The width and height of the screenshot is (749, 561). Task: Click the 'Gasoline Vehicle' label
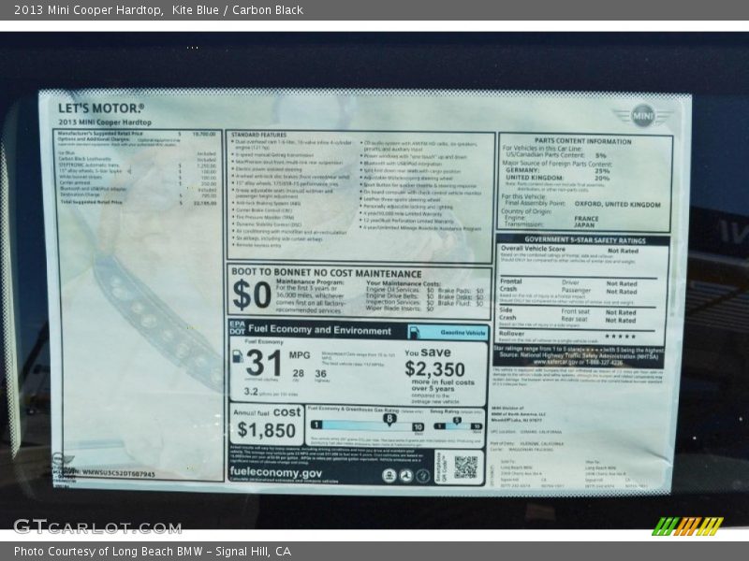click(x=463, y=333)
